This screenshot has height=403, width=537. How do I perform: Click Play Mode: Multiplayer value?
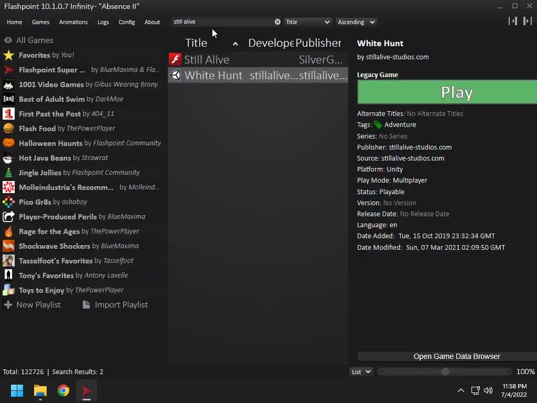coord(410,181)
